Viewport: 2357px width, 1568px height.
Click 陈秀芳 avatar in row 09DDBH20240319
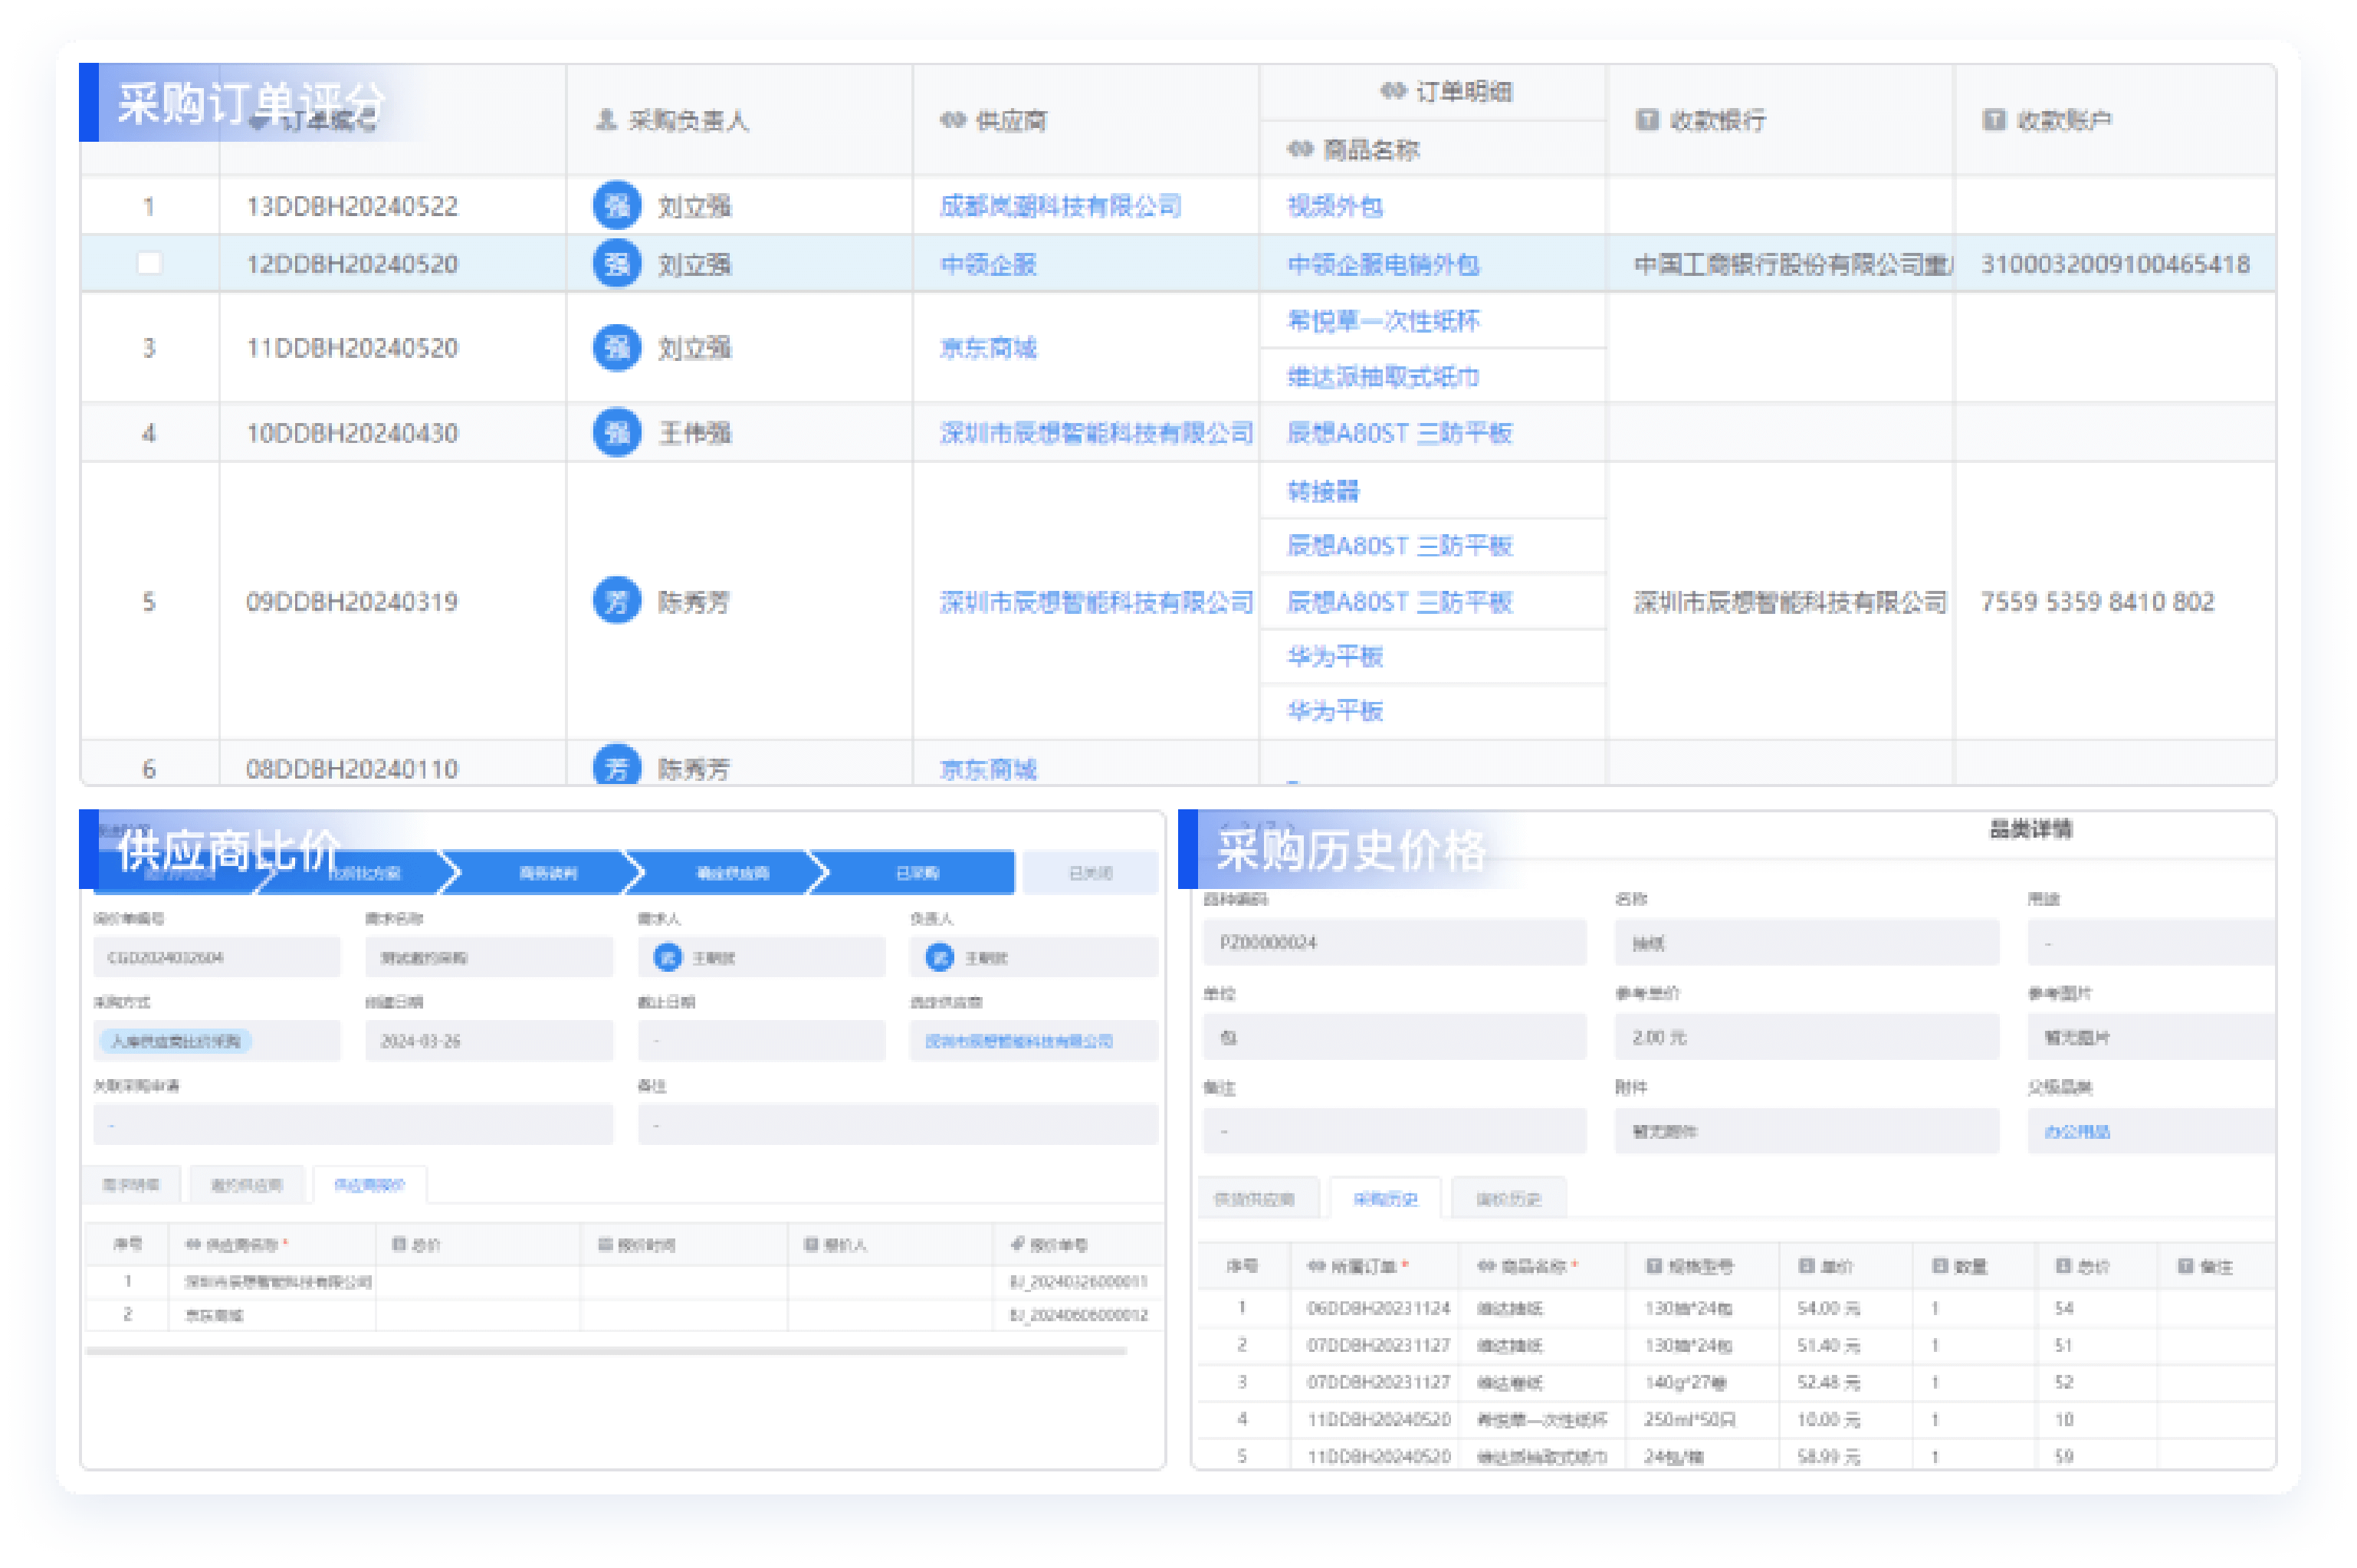[x=617, y=601]
